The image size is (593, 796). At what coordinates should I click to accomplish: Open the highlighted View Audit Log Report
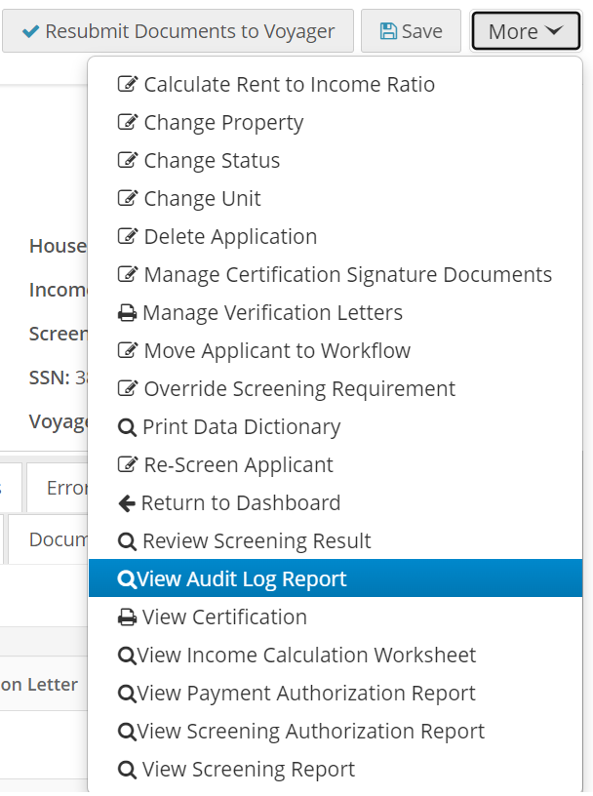[x=241, y=579]
